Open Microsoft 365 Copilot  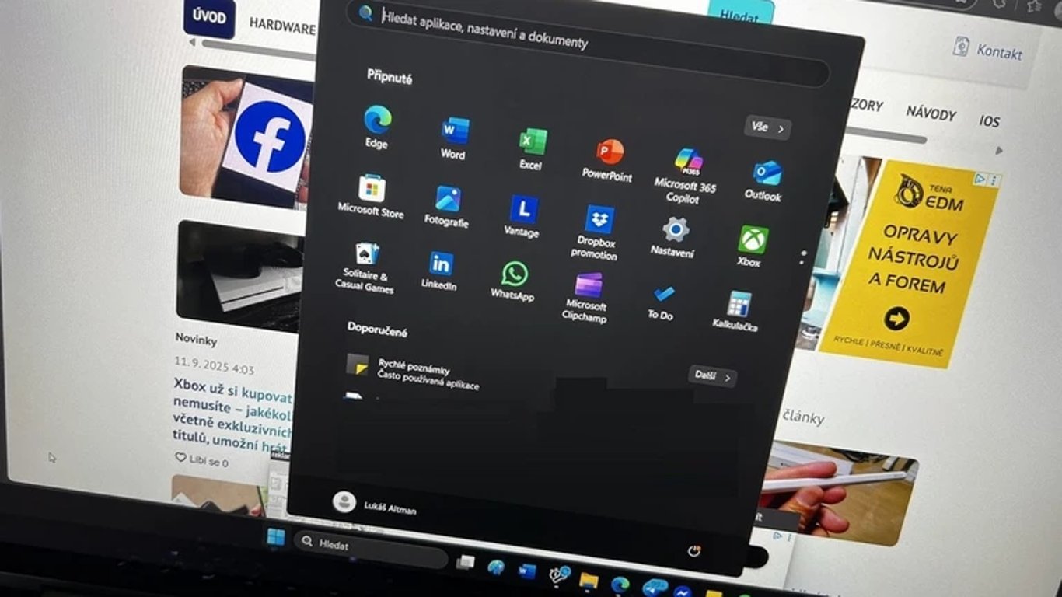click(685, 175)
